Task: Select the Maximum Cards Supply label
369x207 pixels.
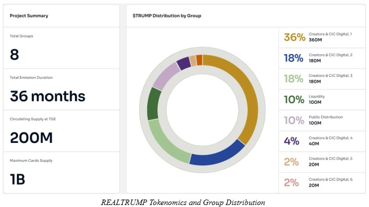Action: [x=31, y=160]
